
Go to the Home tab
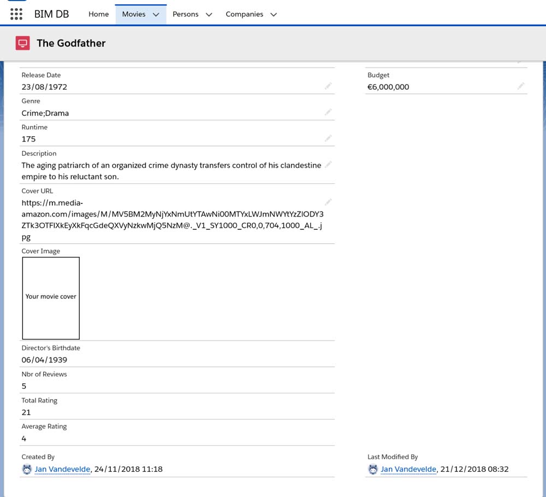coord(98,14)
